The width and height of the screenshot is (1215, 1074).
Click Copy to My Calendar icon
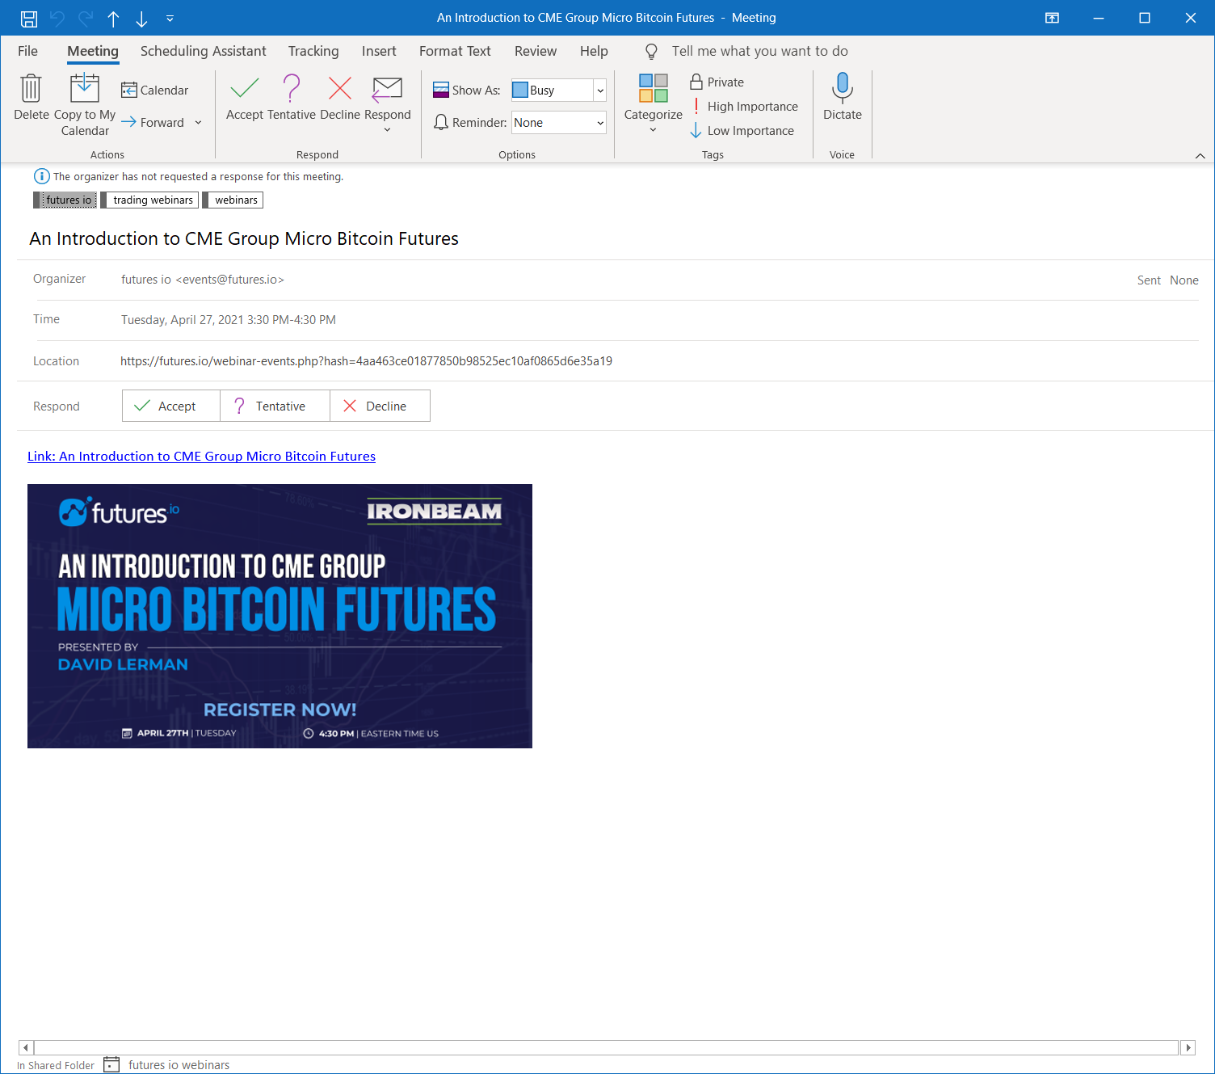85,104
